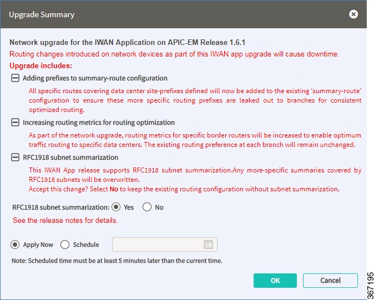Collapse the RFC1918 subnet summarization section

(16, 157)
